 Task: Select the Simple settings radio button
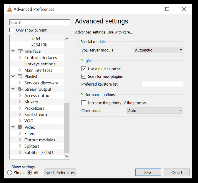point(10,173)
